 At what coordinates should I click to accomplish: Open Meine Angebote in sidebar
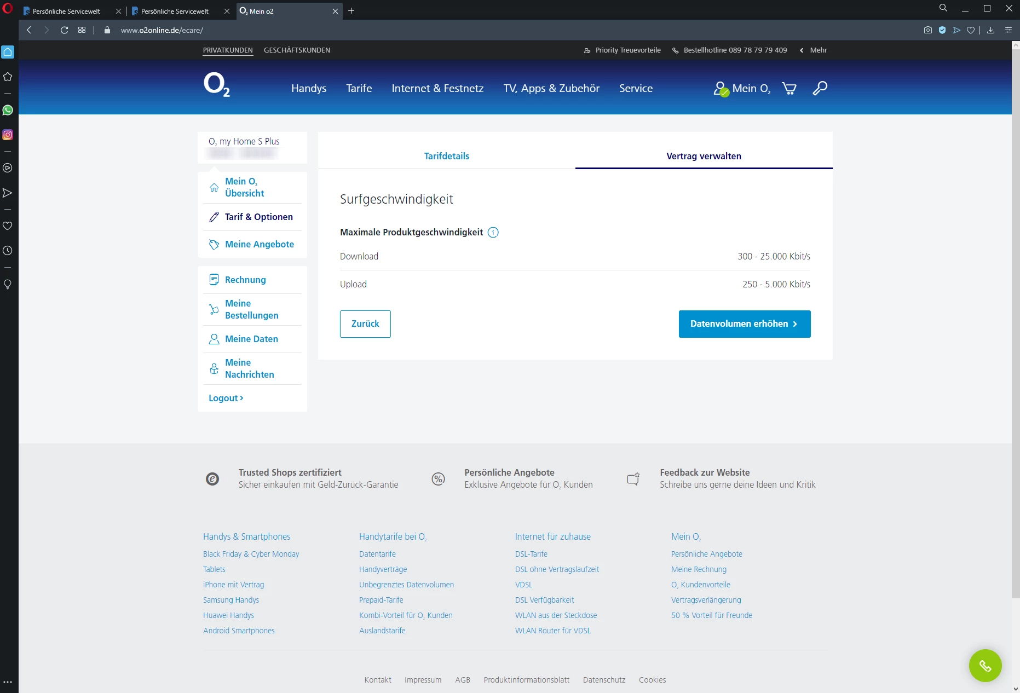point(252,244)
